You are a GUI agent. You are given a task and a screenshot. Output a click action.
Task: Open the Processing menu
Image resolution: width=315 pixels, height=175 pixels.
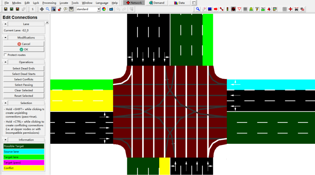[x=49, y=3]
